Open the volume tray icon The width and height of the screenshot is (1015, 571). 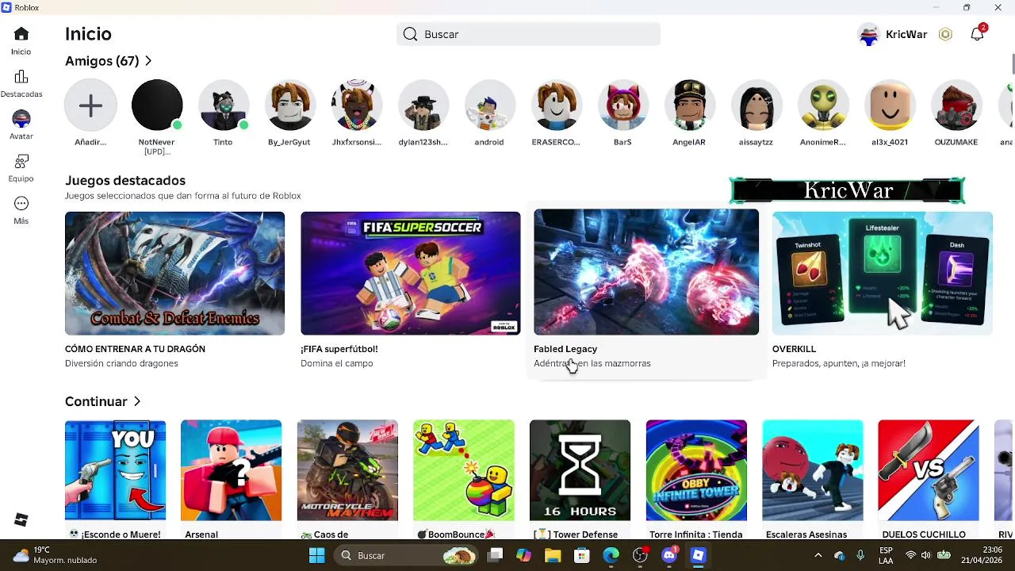coord(927,555)
